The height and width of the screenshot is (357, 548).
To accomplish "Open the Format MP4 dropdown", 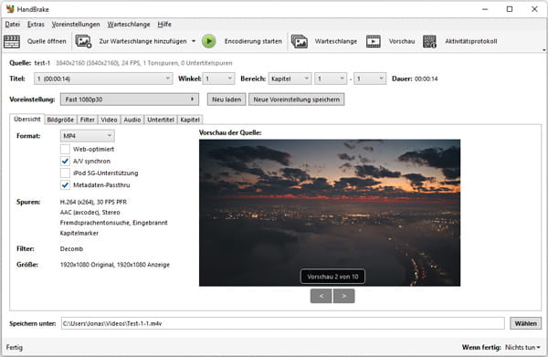I will coord(88,135).
